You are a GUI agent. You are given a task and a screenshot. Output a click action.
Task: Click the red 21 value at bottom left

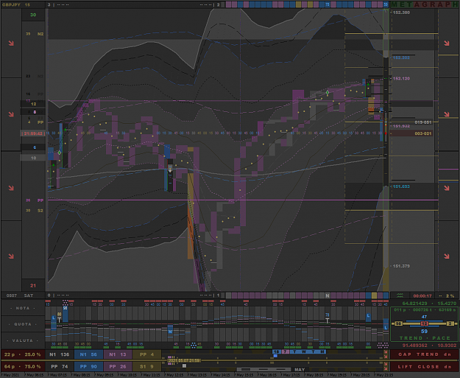pyautogui.click(x=33, y=285)
